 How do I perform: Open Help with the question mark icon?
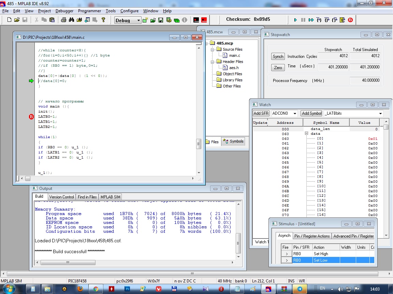pos(103,20)
